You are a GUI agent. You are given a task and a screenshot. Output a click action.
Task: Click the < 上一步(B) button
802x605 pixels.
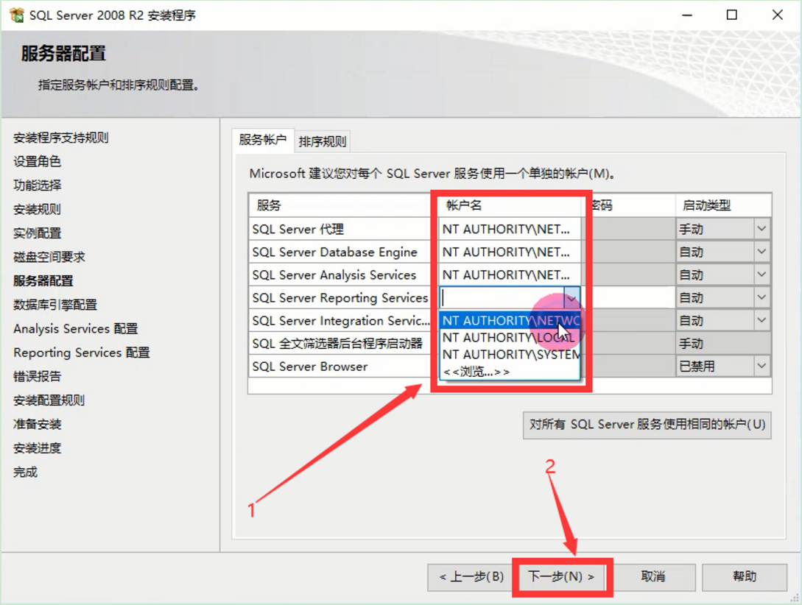pos(470,577)
